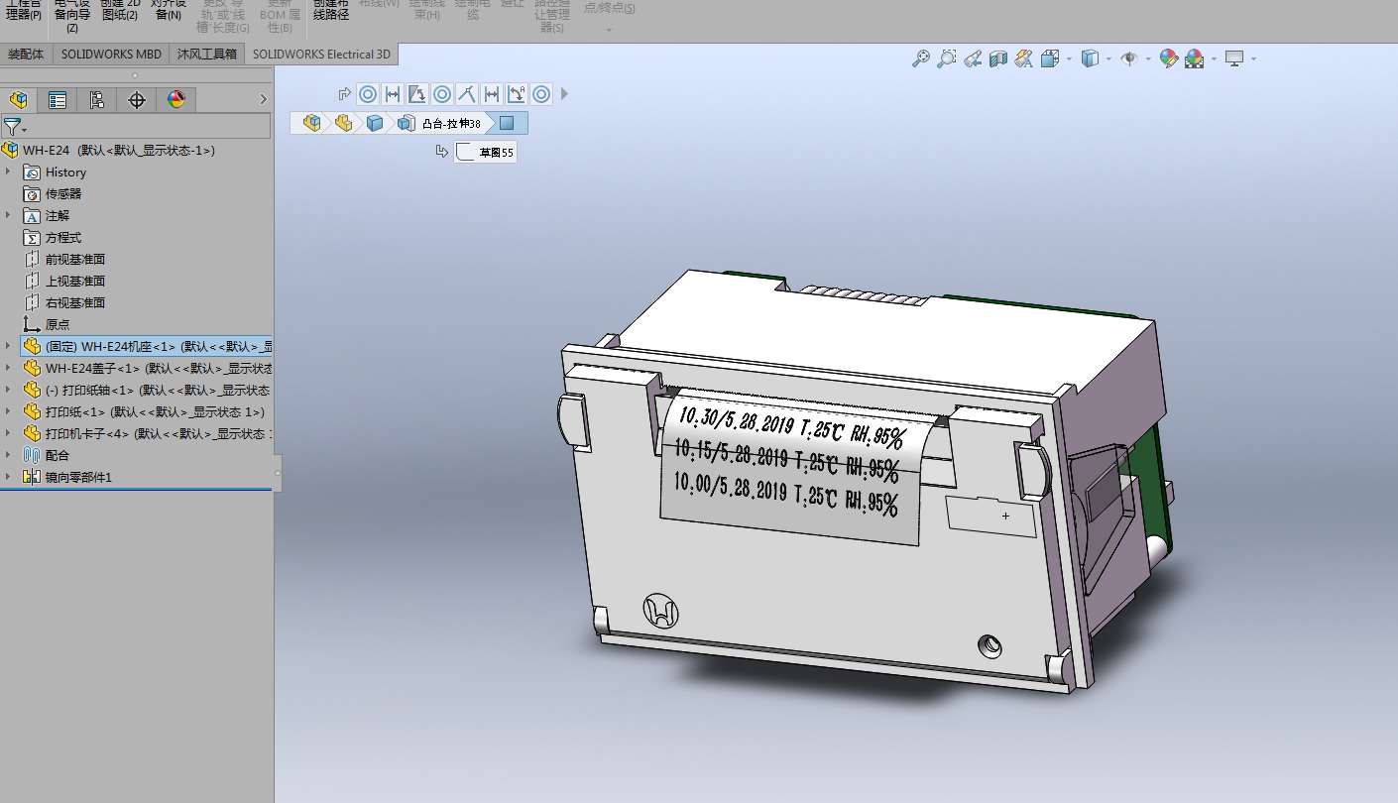Open the Display Style dropdown arrow
Viewport: 1398px width, 803px height.
1108,58
